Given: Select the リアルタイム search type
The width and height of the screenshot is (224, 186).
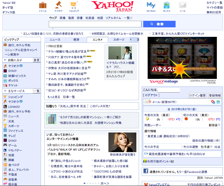Looking at the screenshot, I should tap(113, 18).
